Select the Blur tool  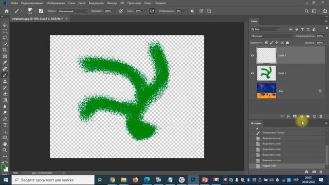coord(5,106)
